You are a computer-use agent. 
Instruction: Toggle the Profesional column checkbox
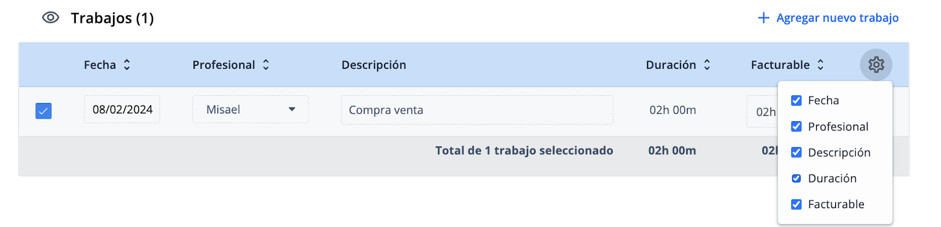[796, 126]
